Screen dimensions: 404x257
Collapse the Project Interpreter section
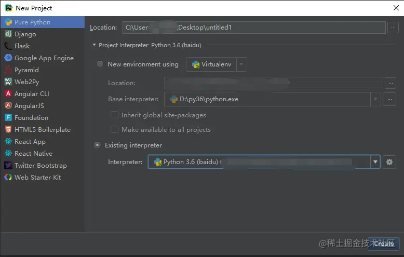pos(94,45)
